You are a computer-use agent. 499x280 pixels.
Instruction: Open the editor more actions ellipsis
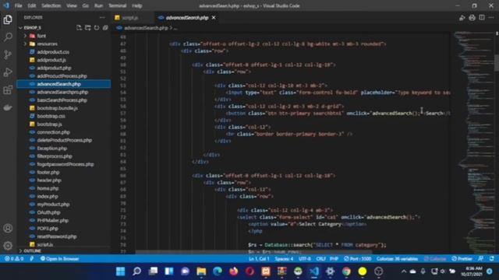(x=491, y=17)
